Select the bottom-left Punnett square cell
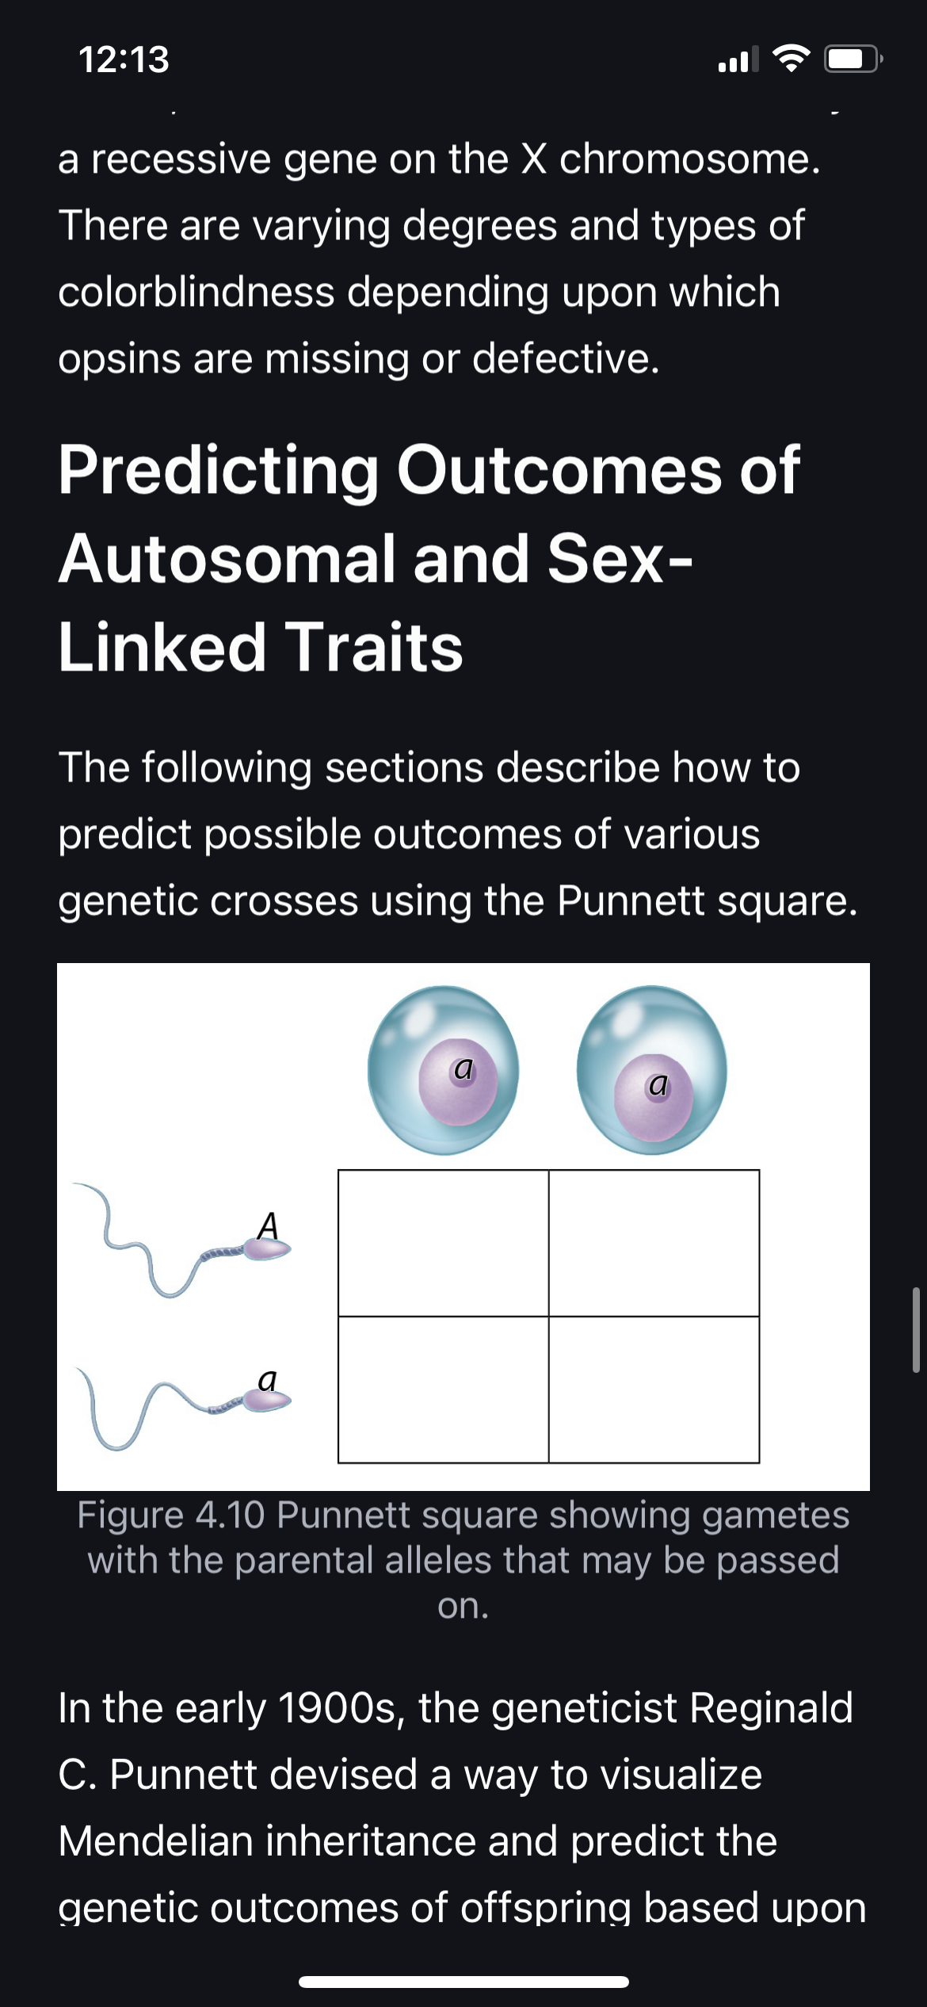Viewport: 927px width, 2007px height. [444, 1390]
